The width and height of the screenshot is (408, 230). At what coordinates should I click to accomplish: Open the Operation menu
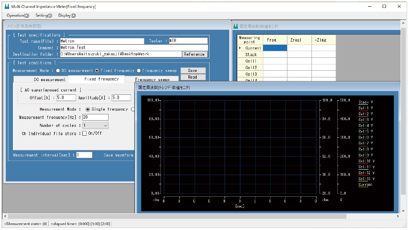click(x=18, y=15)
